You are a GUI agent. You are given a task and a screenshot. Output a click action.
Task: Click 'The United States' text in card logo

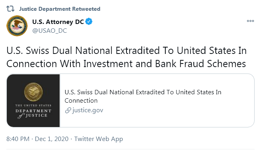[33, 105]
